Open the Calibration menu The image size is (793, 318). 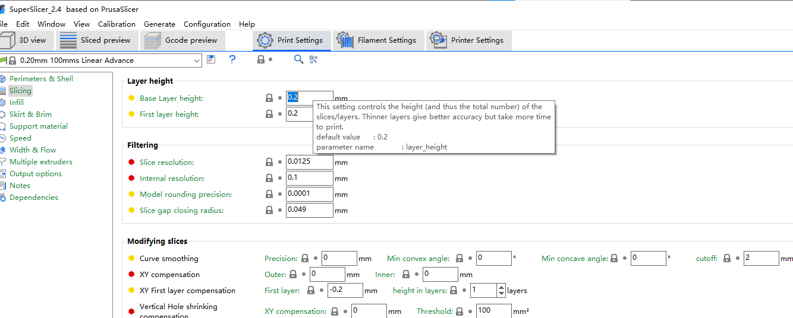tap(117, 24)
